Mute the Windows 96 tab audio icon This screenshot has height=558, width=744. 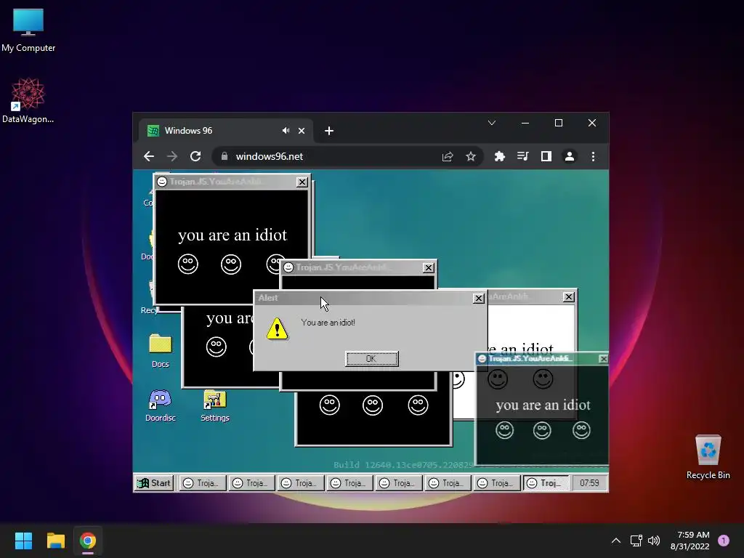click(x=286, y=131)
